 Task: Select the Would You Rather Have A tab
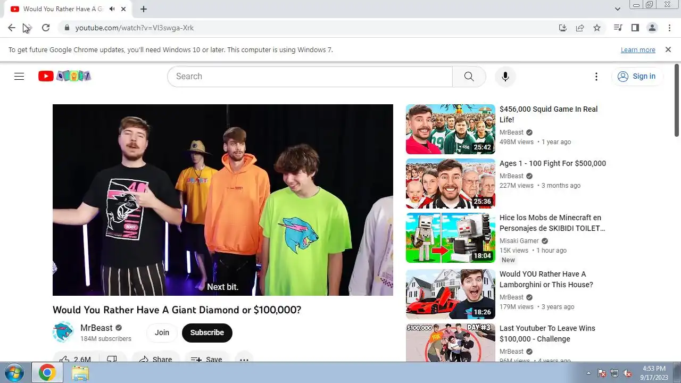(x=63, y=9)
